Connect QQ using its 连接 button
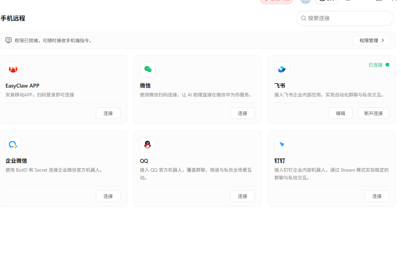This screenshot has height=253, width=401. pos(243,196)
